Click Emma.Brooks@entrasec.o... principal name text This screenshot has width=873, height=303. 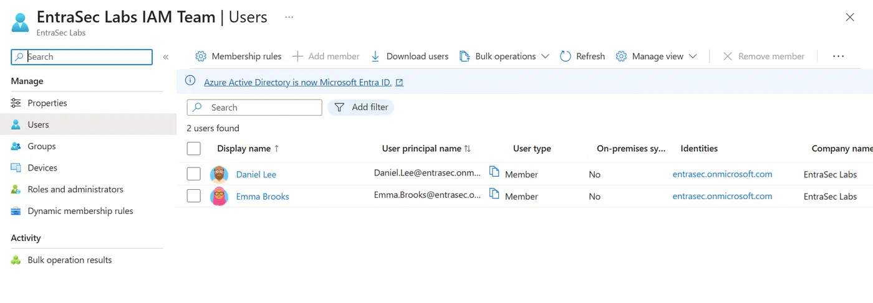click(427, 194)
